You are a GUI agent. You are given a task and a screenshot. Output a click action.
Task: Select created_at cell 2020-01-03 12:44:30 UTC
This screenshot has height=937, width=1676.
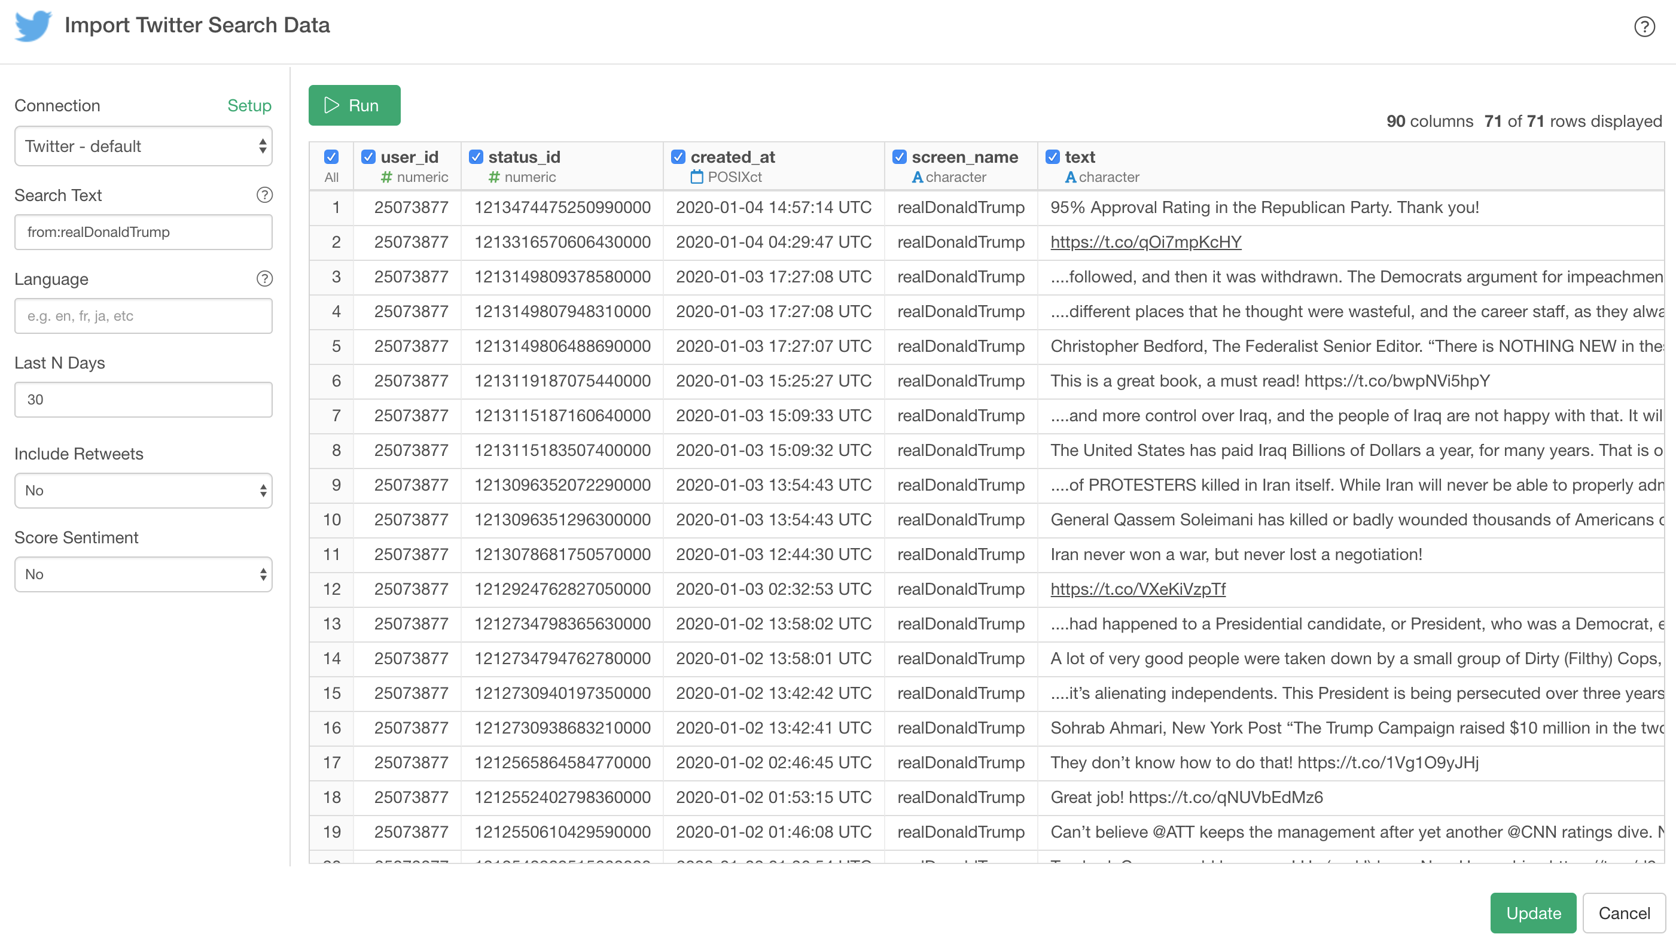click(x=773, y=555)
